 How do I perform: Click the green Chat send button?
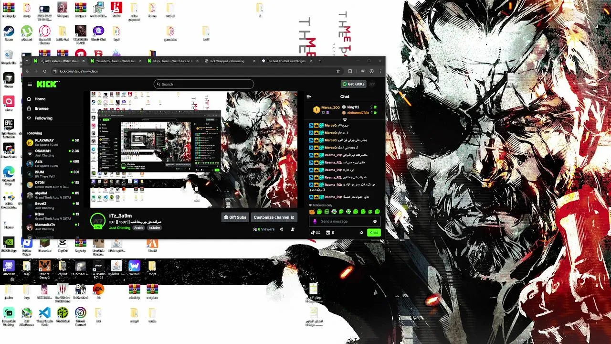tap(374, 233)
